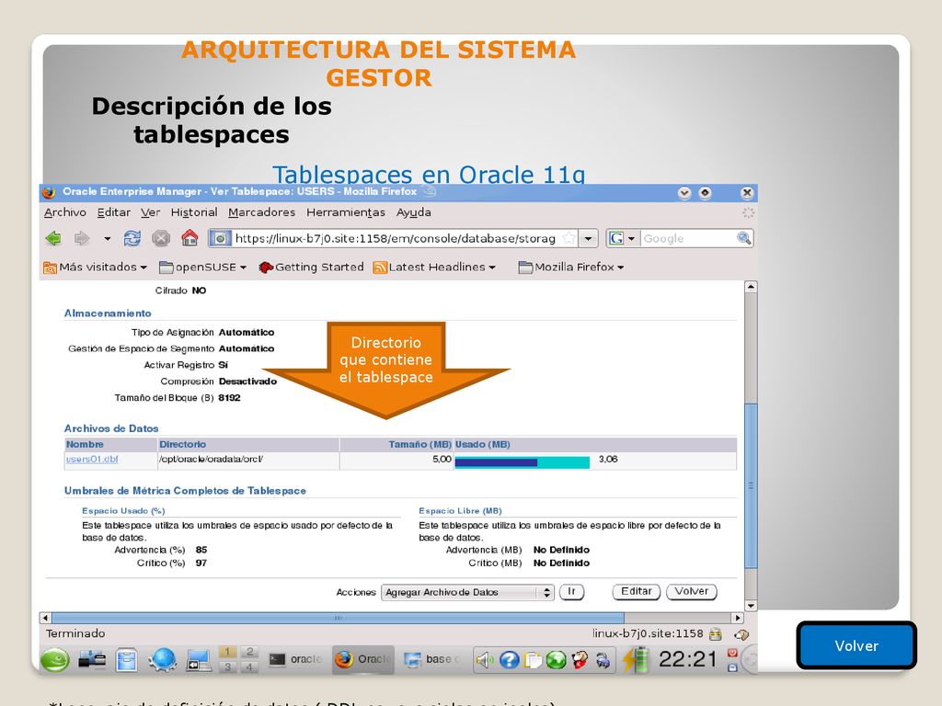Click the scroll down arrow
The height and width of the screenshot is (706, 942).
click(x=751, y=605)
